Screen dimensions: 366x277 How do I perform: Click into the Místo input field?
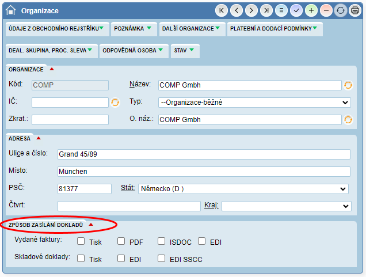204,172
